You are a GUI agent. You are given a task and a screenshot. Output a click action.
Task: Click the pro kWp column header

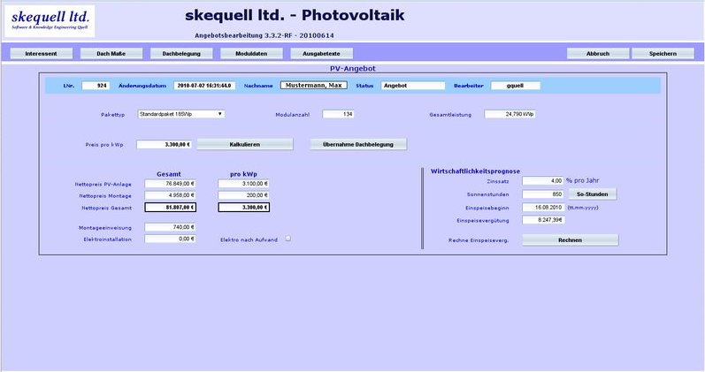[x=243, y=174]
